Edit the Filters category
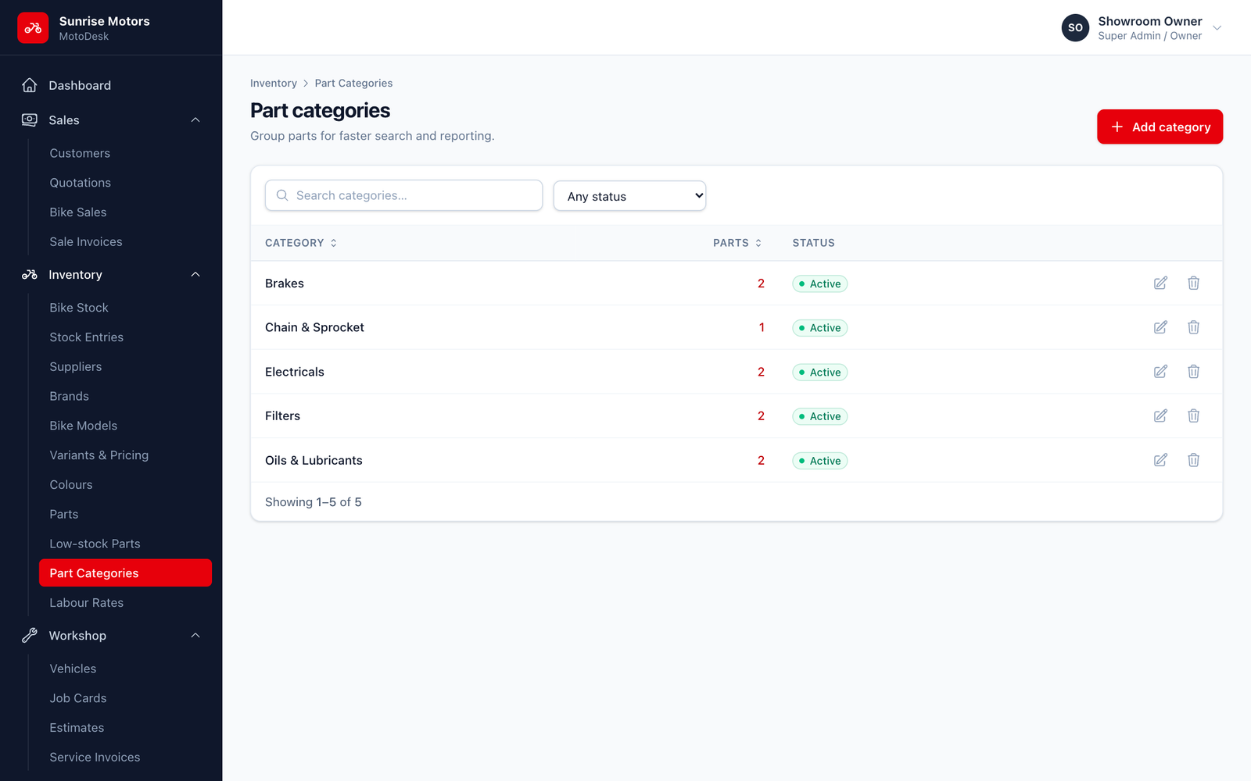This screenshot has width=1251, height=781. tap(1160, 415)
